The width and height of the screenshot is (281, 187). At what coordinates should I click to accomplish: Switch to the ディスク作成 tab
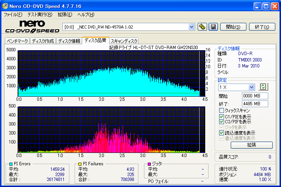tap(43, 41)
